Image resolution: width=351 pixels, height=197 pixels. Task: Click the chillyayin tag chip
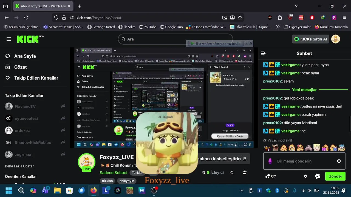click(x=127, y=181)
